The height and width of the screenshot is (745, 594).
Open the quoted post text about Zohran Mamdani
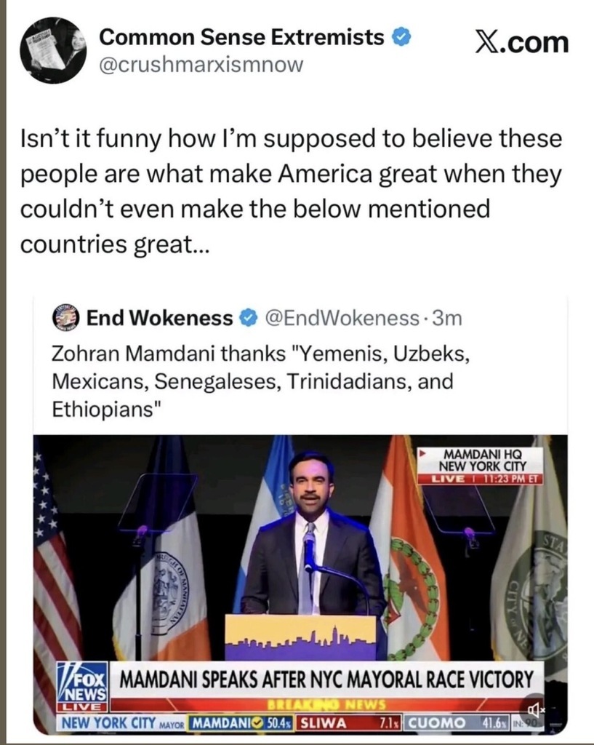click(260, 381)
